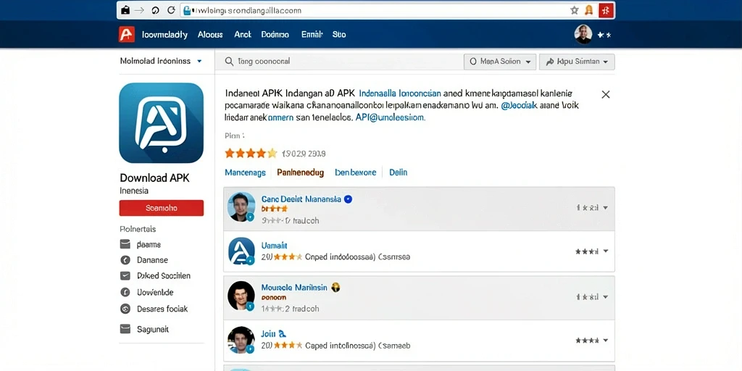
Task: Click the red A logo in the navigation bar
Action: [127, 35]
